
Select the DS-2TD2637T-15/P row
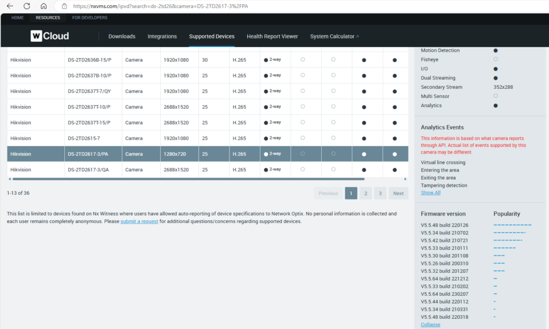(207, 123)
